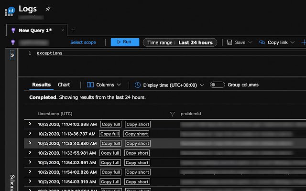
Task: Click Copy short for 11:04:02.688 AM row
Action: click(x=138, y=124)
